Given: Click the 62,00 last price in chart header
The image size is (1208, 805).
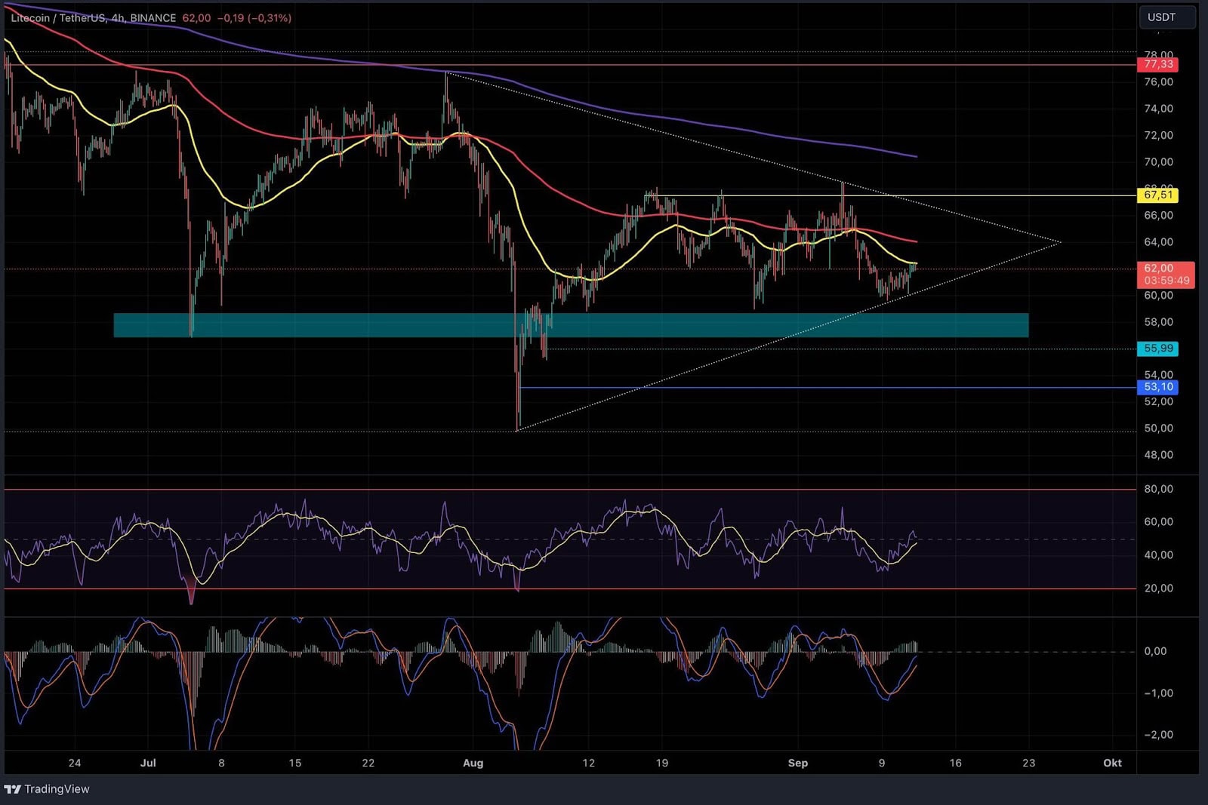Looking at the screenshot, I should [196, 17].
